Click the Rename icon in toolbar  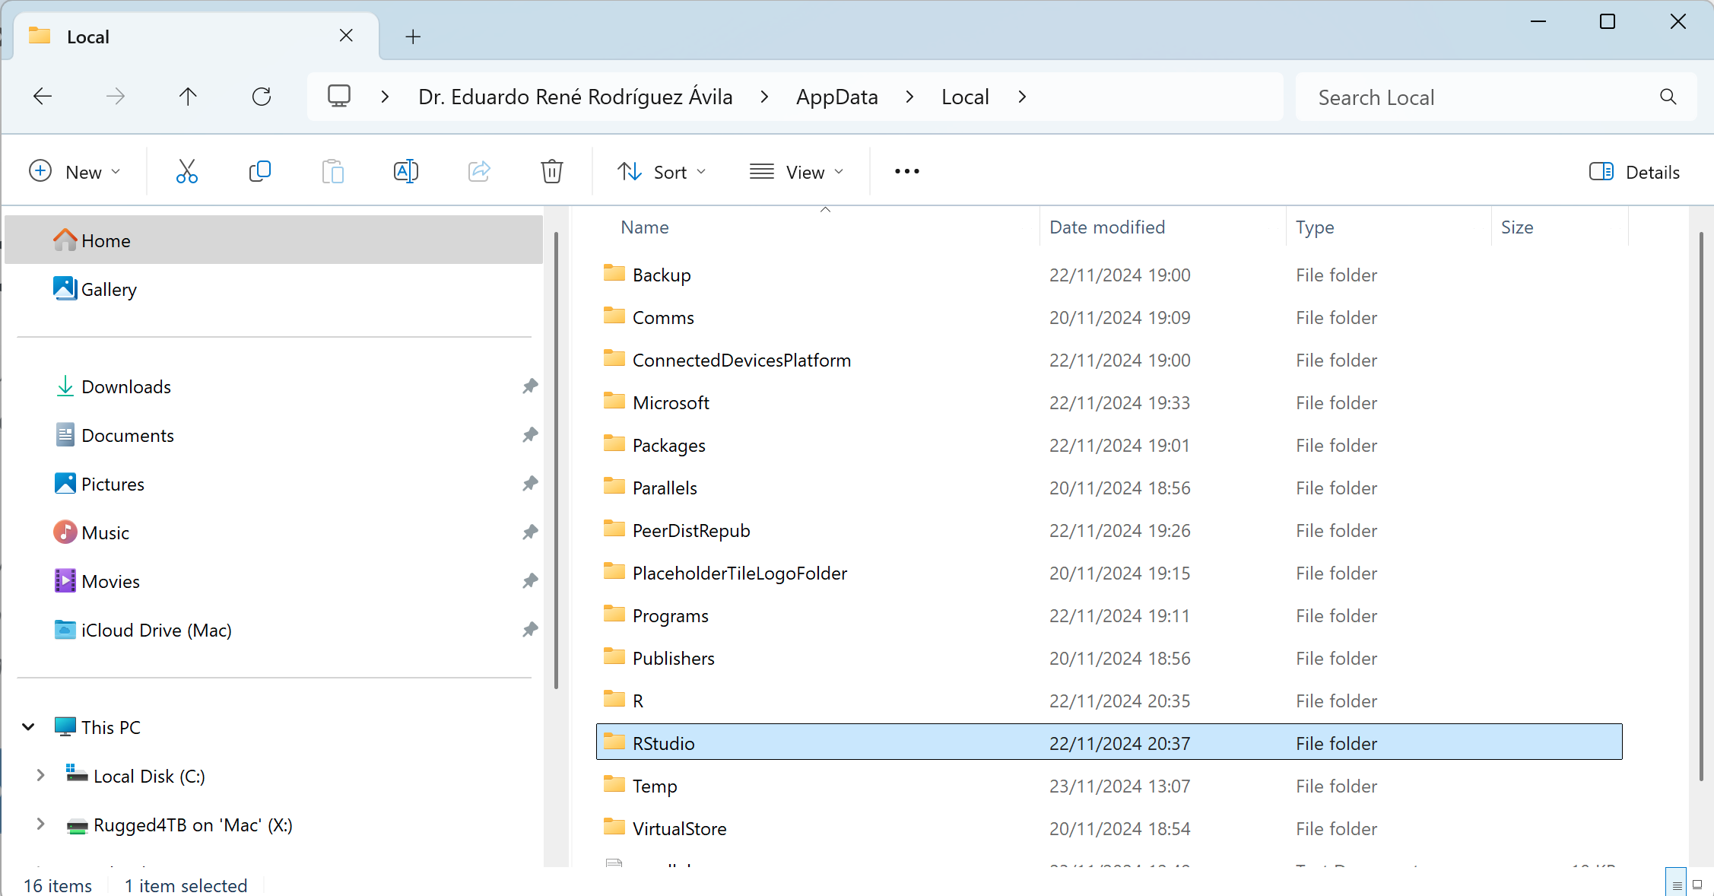(405, 172)
